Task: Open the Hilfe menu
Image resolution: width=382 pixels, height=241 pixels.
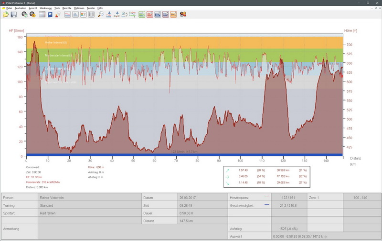Action: (x=100, y=9)
